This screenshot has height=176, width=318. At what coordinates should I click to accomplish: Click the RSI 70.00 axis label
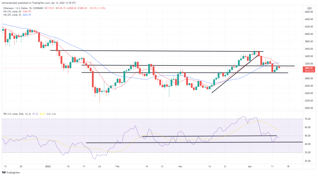[x=308, y=119]
